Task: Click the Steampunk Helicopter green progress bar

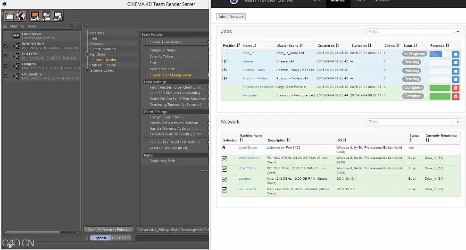Action: click(440, 88)
